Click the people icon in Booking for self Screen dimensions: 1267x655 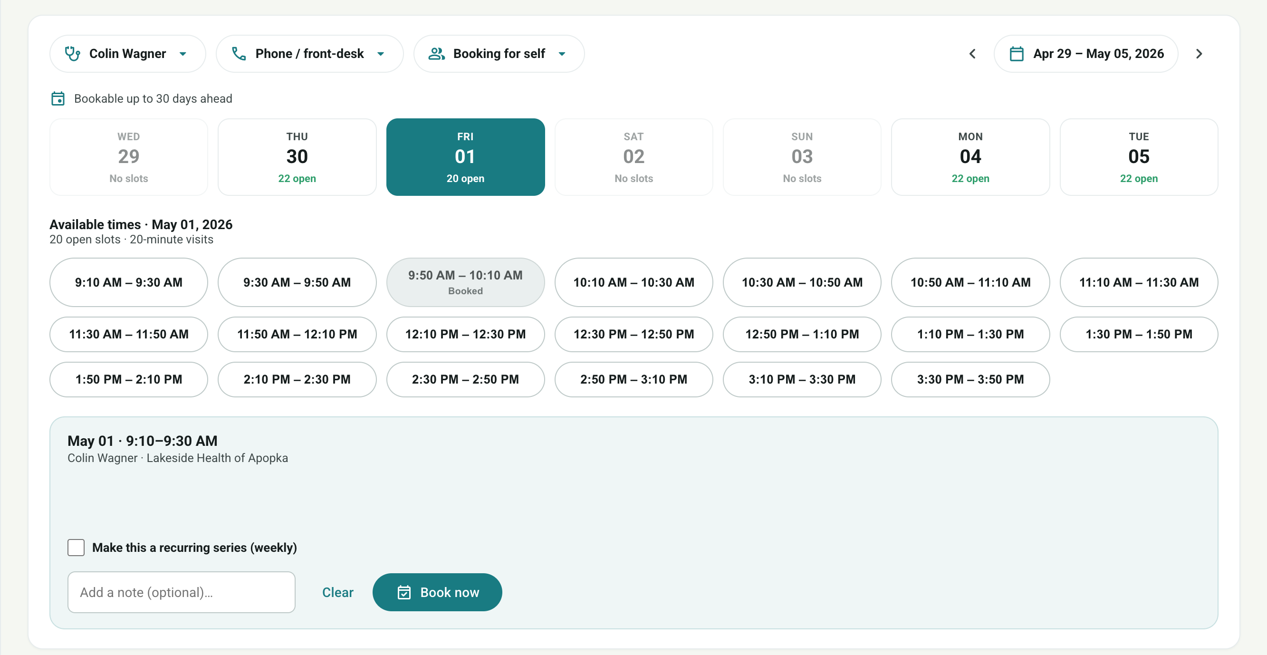(436, 54)
